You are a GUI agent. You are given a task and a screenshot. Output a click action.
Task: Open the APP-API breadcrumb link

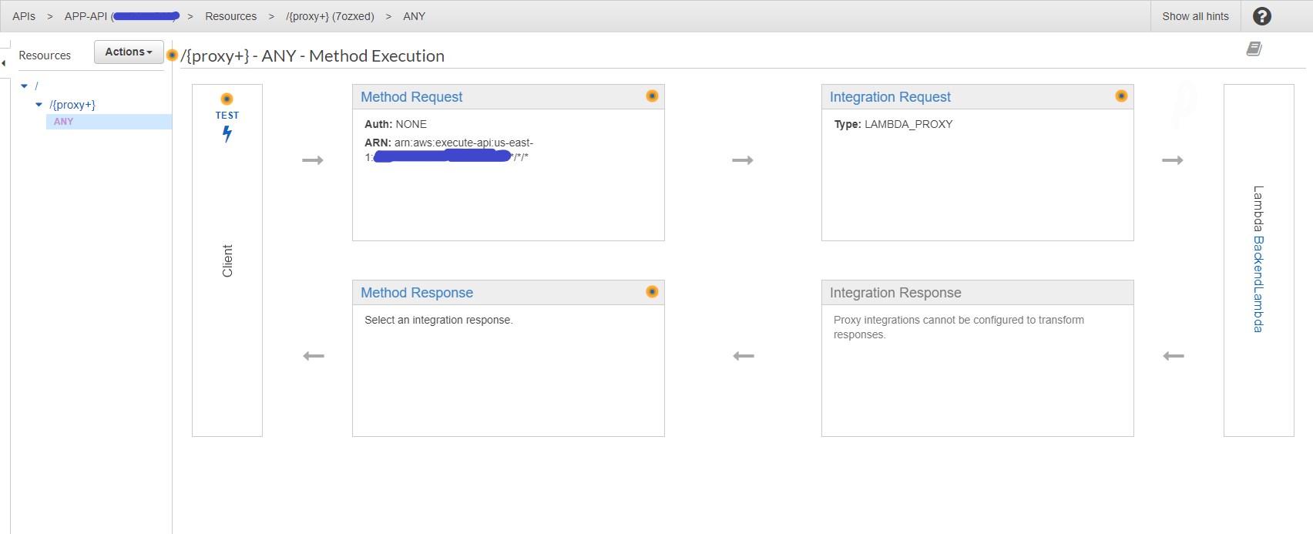click(122, 16)
